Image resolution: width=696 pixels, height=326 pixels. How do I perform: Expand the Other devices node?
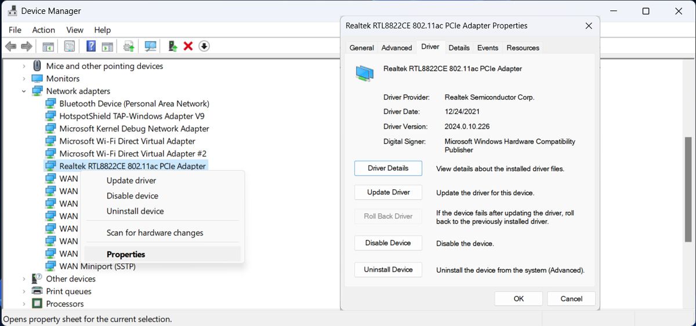(x=24, y=279)
